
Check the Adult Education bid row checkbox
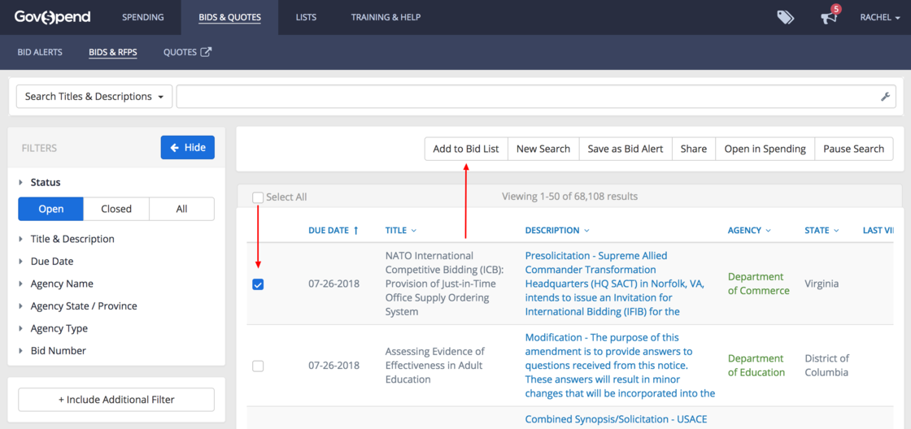pyautogui.click(x=258, y=366)
